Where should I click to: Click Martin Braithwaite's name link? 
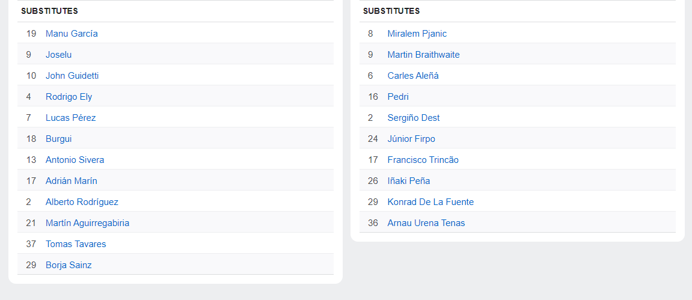423,55
